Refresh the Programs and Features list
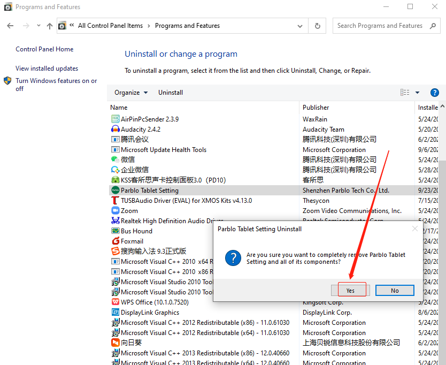 (318, 26)
